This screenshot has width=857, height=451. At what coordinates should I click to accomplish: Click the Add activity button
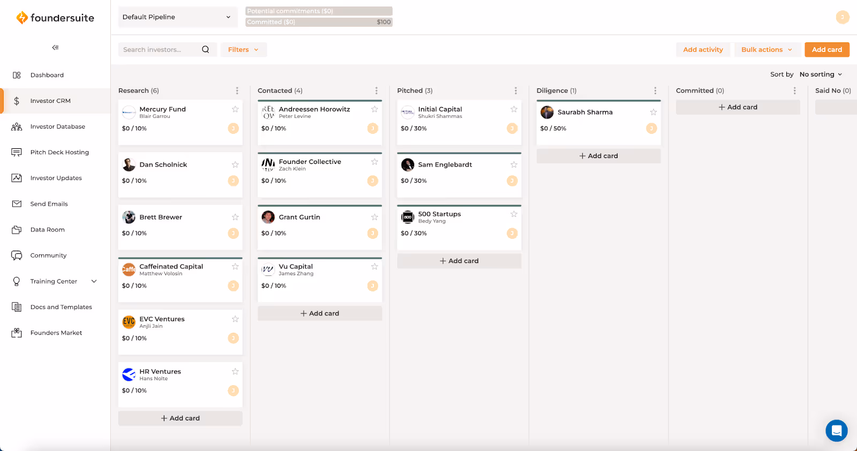(x=703, y=50)
